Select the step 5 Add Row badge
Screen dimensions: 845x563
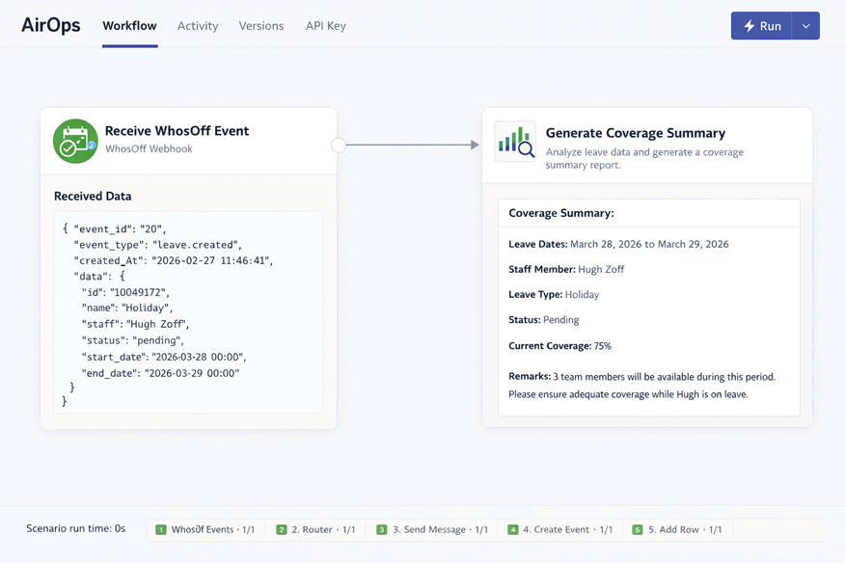coord(678,529)
